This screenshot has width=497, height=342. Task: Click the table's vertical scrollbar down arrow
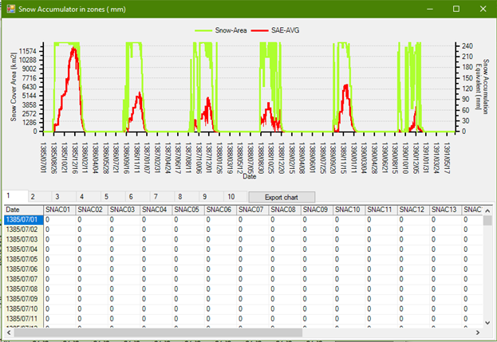click(x=487, y=321)
